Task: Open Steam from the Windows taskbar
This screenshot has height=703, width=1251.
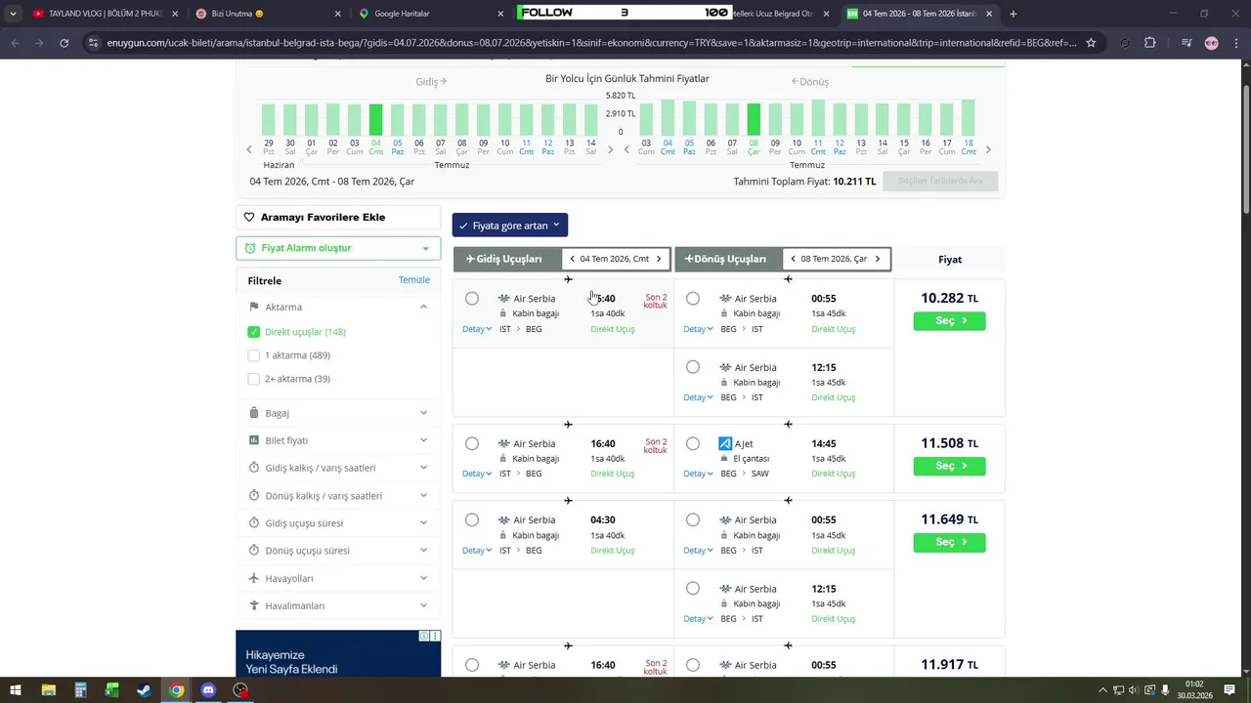Action: pos(144,690)
